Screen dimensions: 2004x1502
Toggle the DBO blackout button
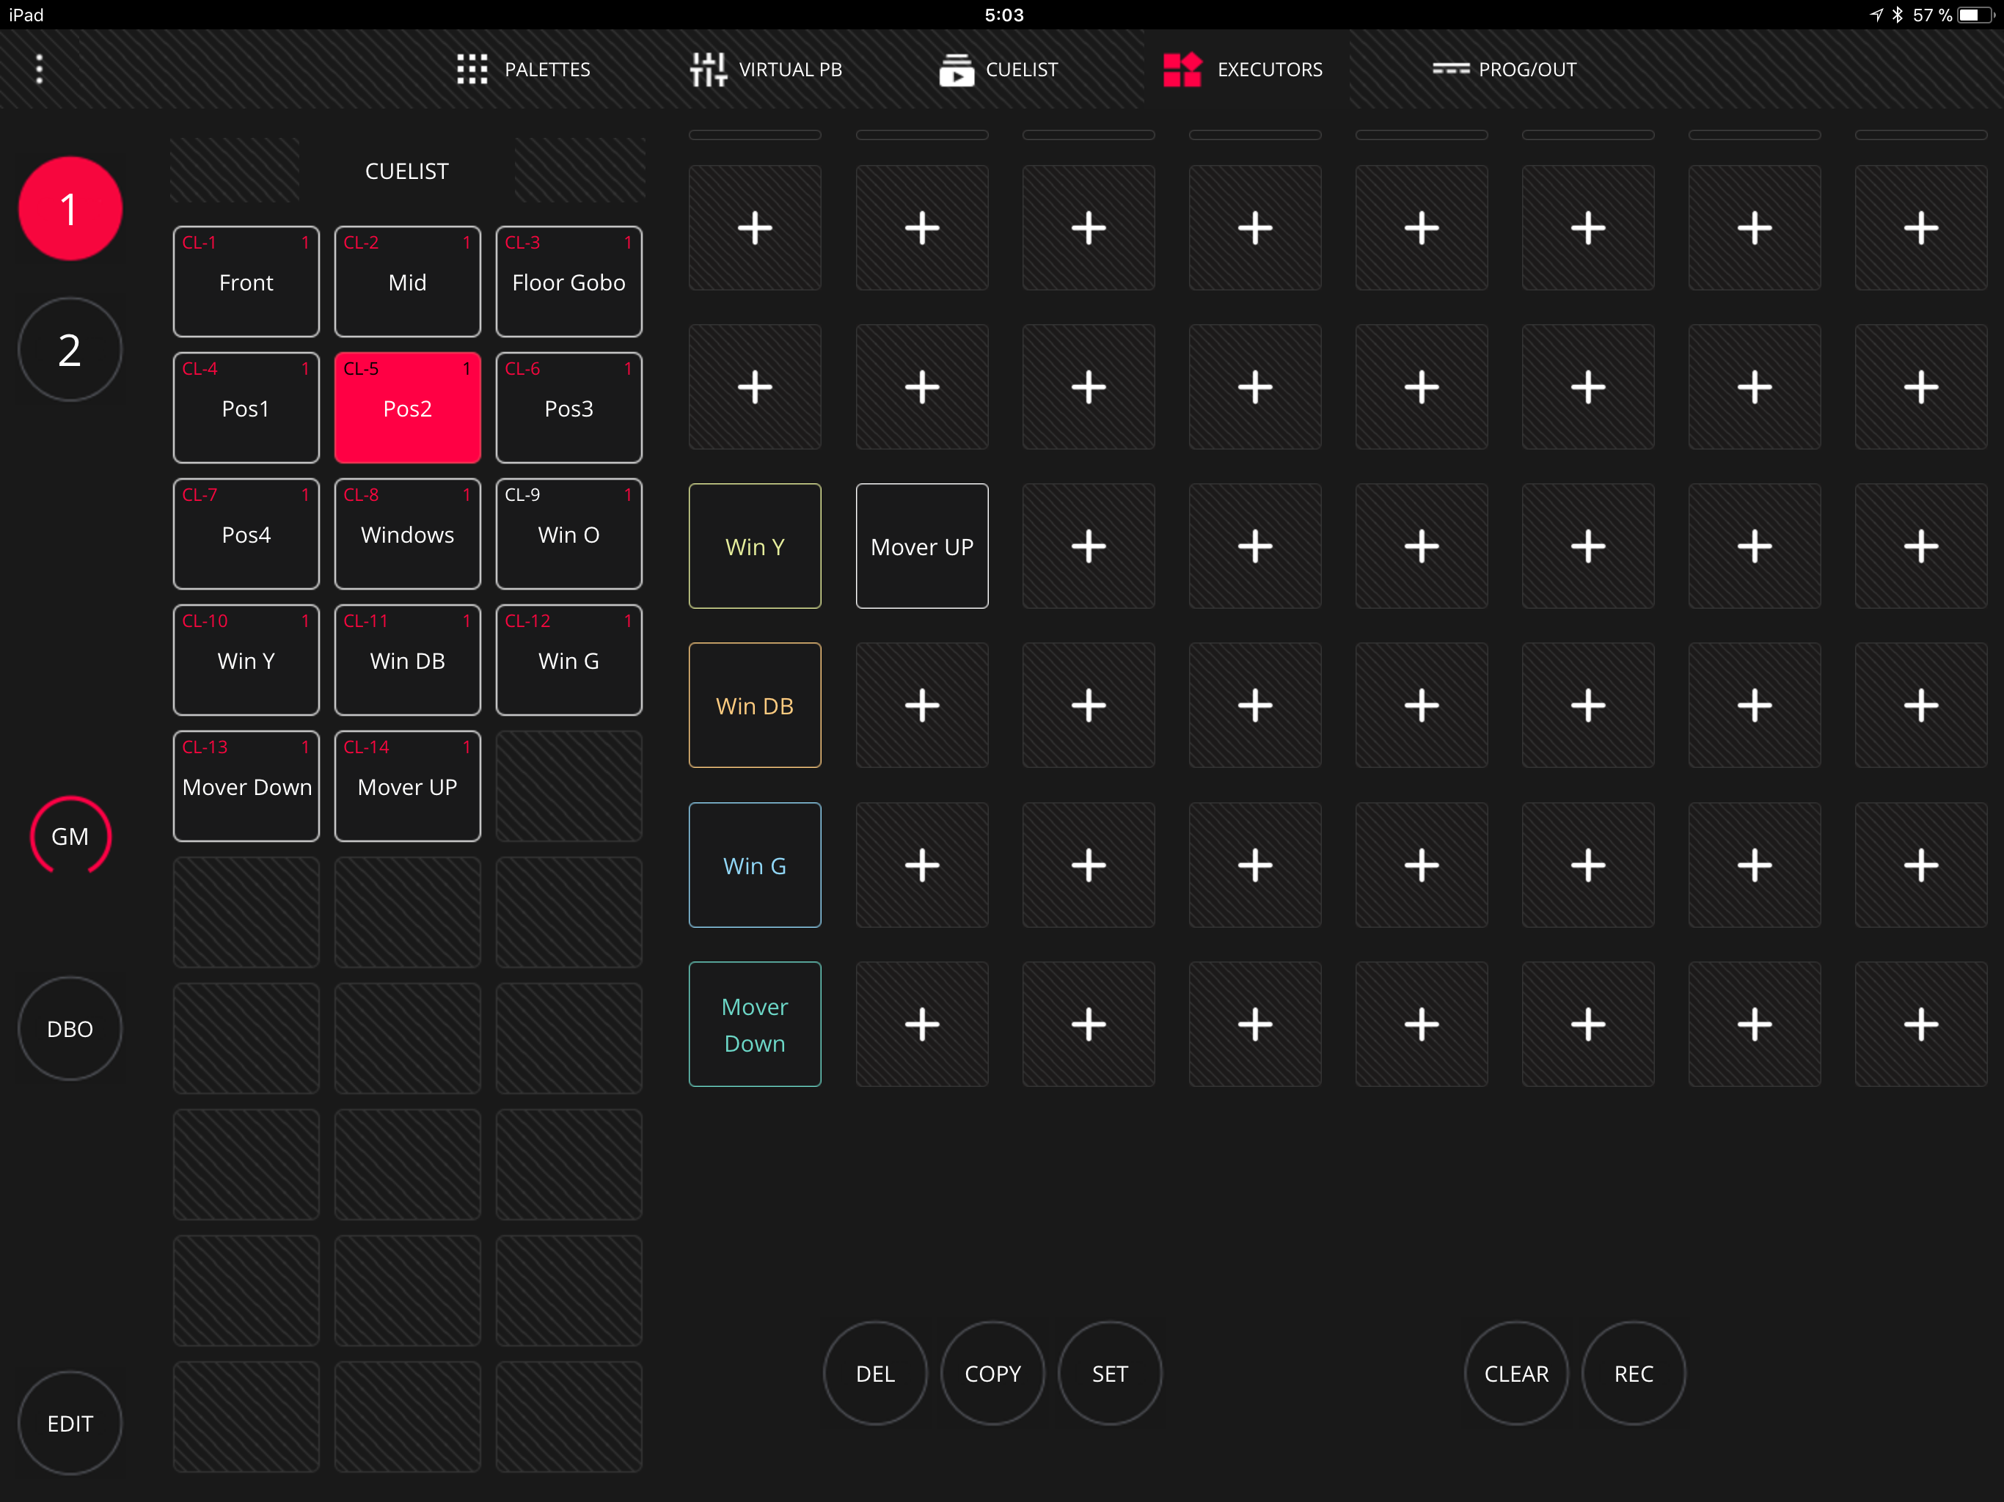70,1028
